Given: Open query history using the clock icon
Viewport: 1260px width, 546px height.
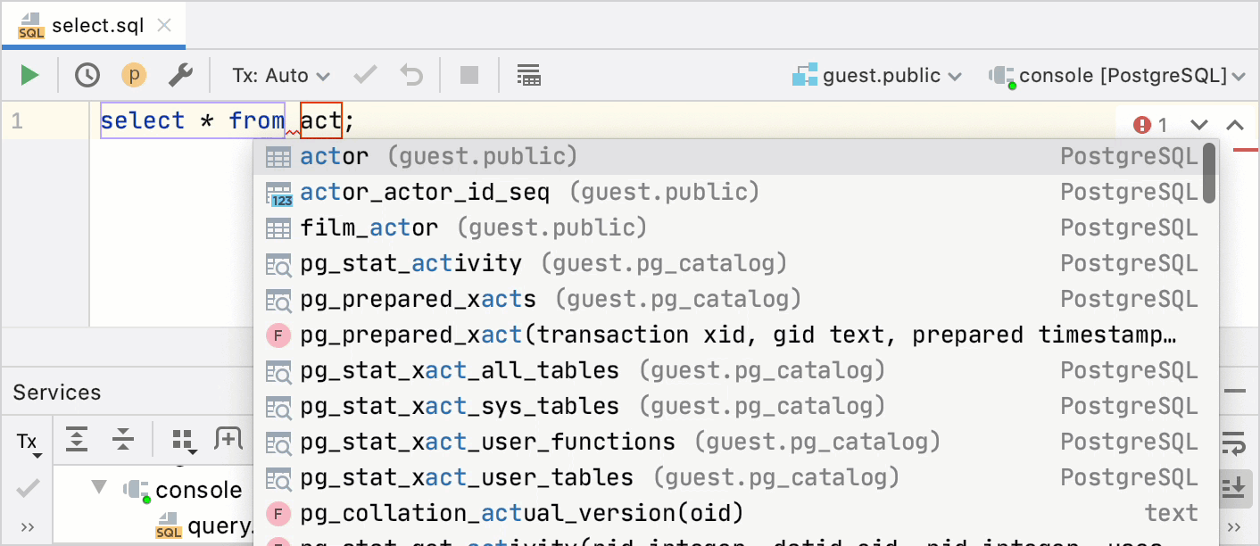Looking at the screenshot, I should (x=87, y=75).
